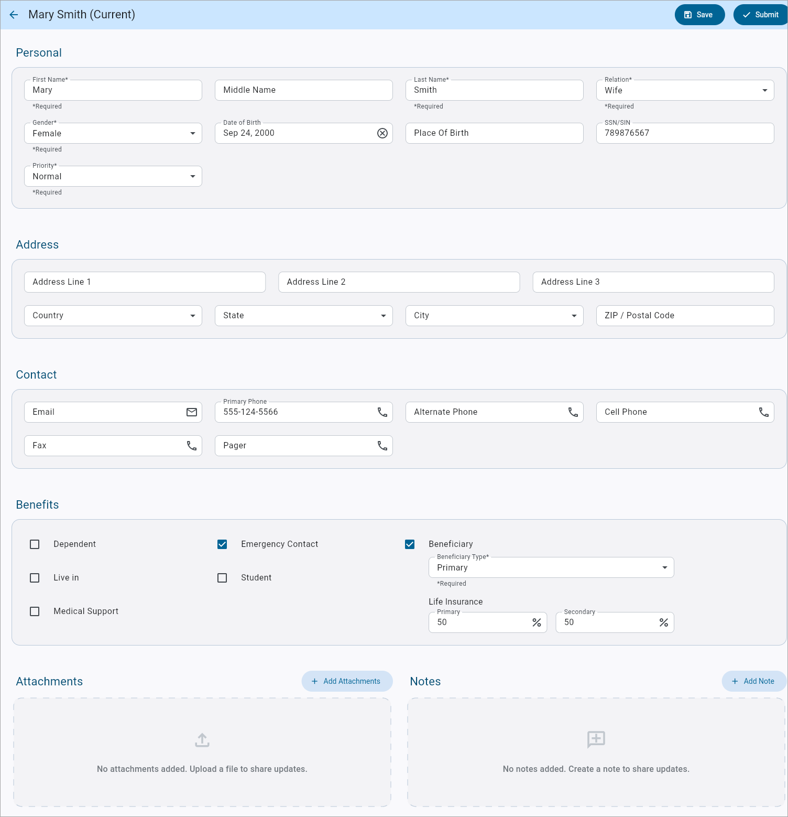Image resolution: width=788 pixels, height=817 pixels.
Task: Clear the Date of Birth value
Action: point(382,133)
